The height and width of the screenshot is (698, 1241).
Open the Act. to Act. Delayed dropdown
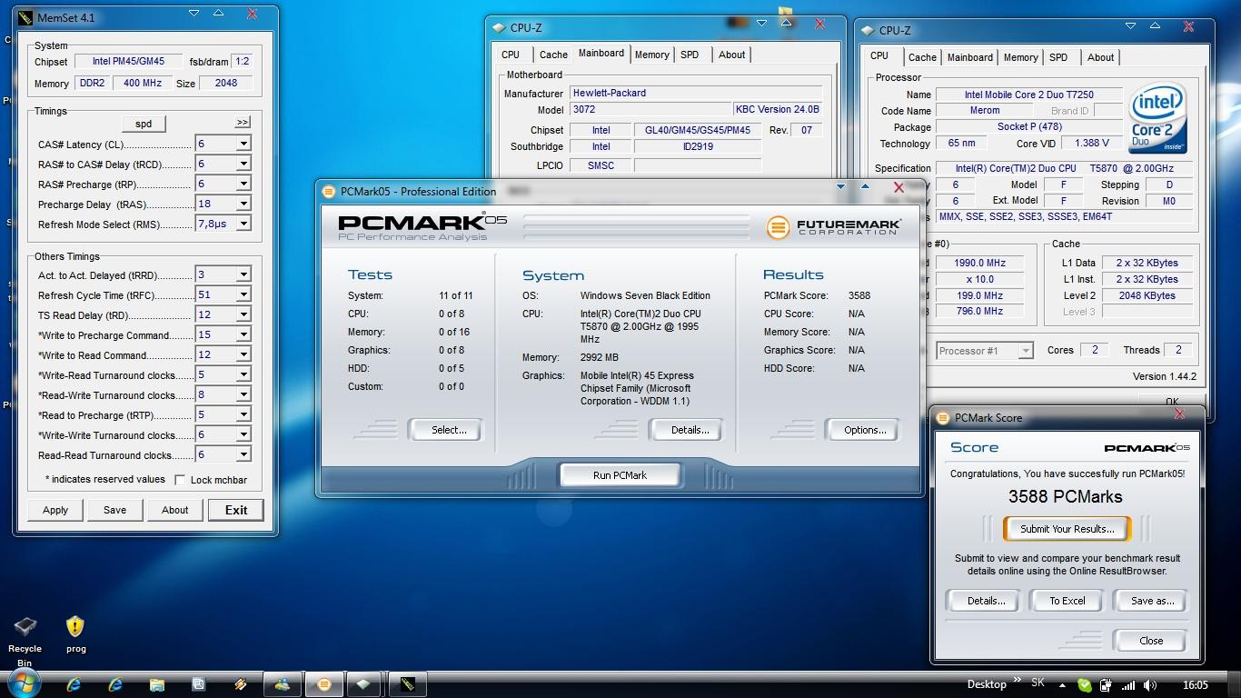tap(243, 274)
